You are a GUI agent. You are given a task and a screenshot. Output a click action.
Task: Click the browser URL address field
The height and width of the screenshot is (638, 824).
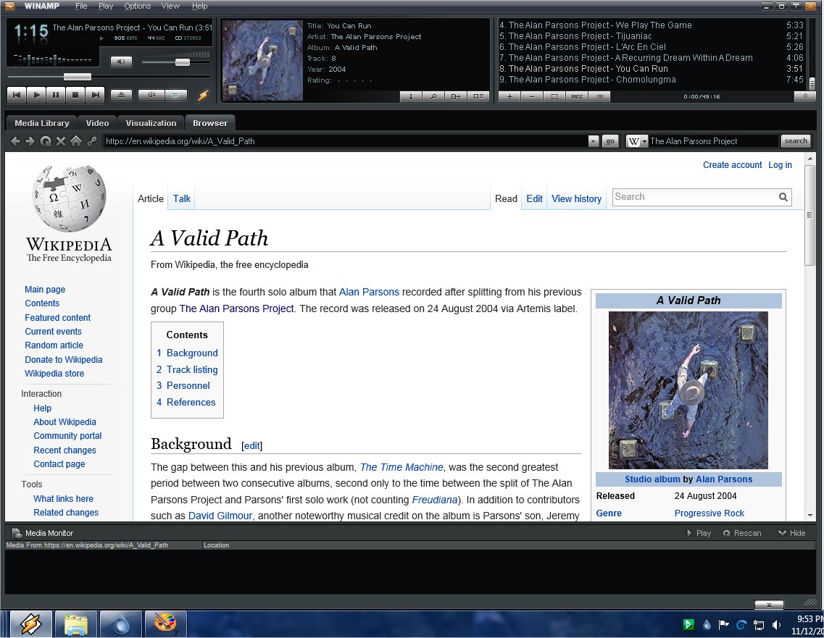tap(345, 141)
